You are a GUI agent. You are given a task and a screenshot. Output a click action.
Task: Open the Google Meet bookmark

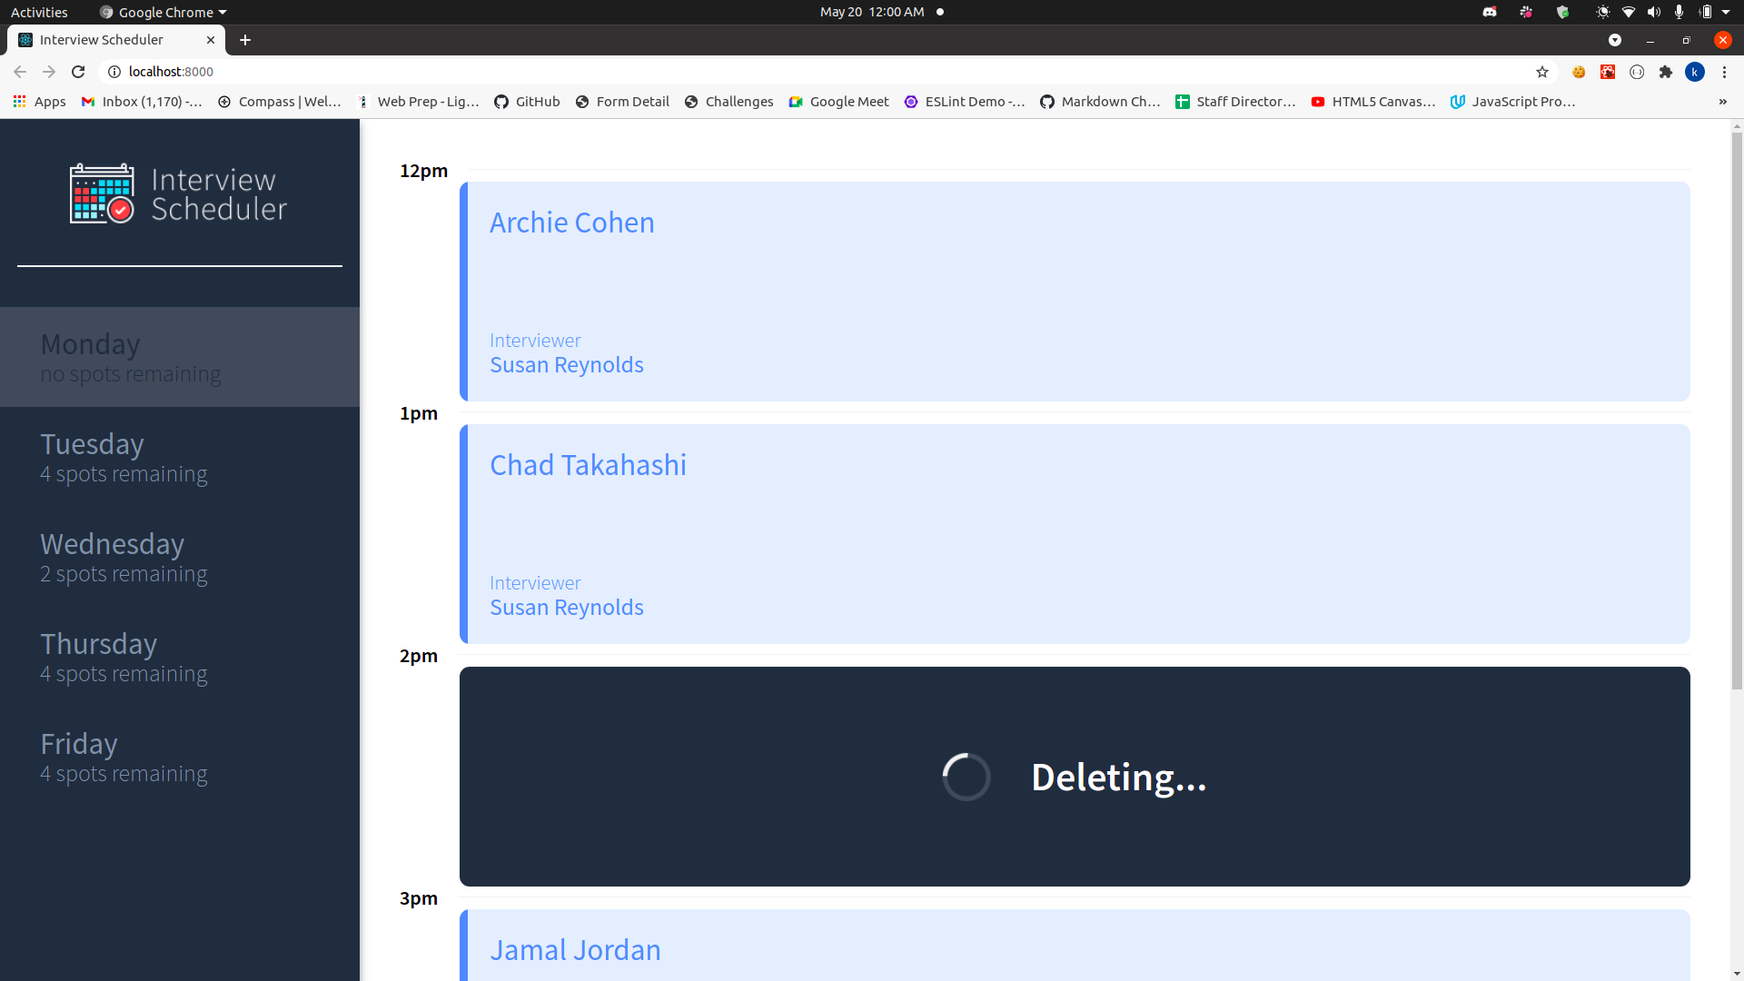pyautogui.click(x=837, y=102)
